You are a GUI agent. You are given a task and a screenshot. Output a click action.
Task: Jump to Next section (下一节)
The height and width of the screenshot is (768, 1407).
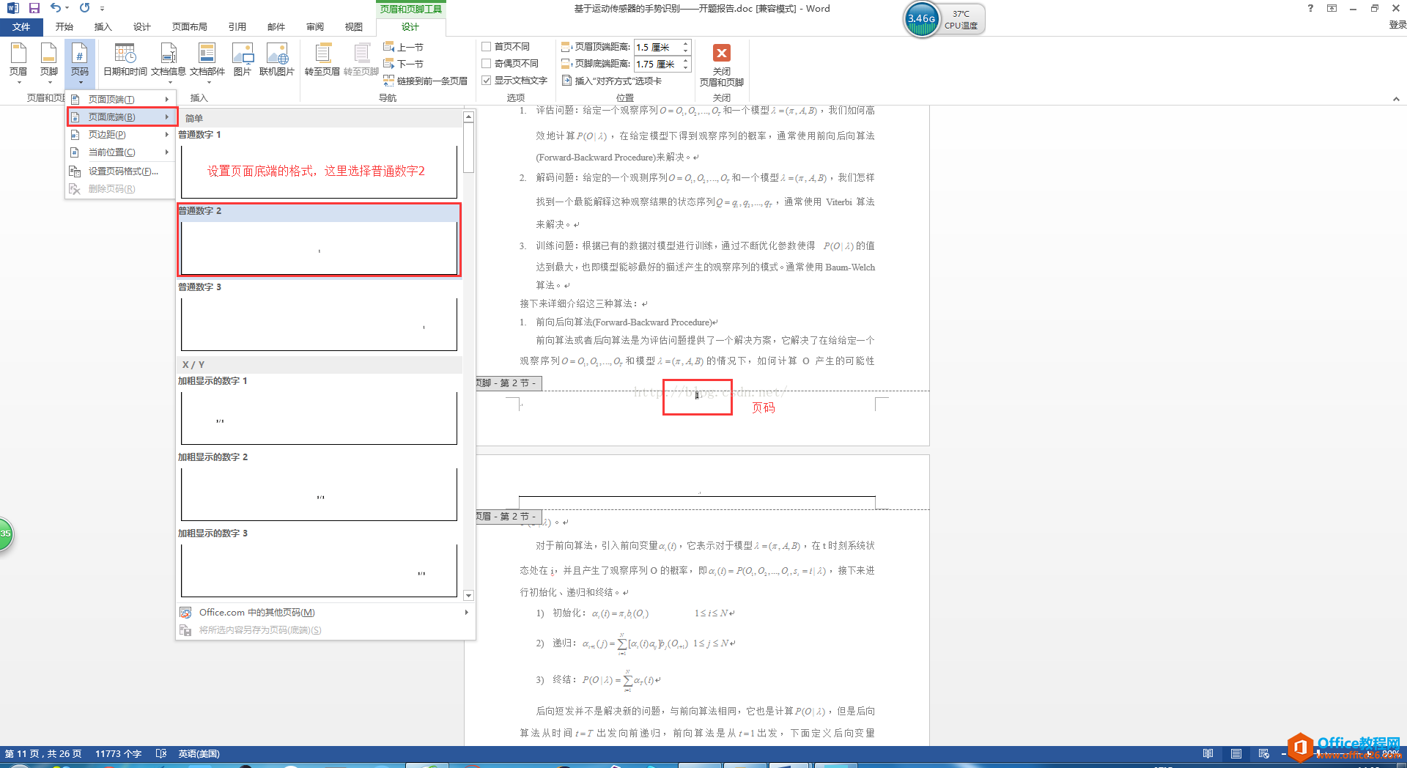point(404,64)
